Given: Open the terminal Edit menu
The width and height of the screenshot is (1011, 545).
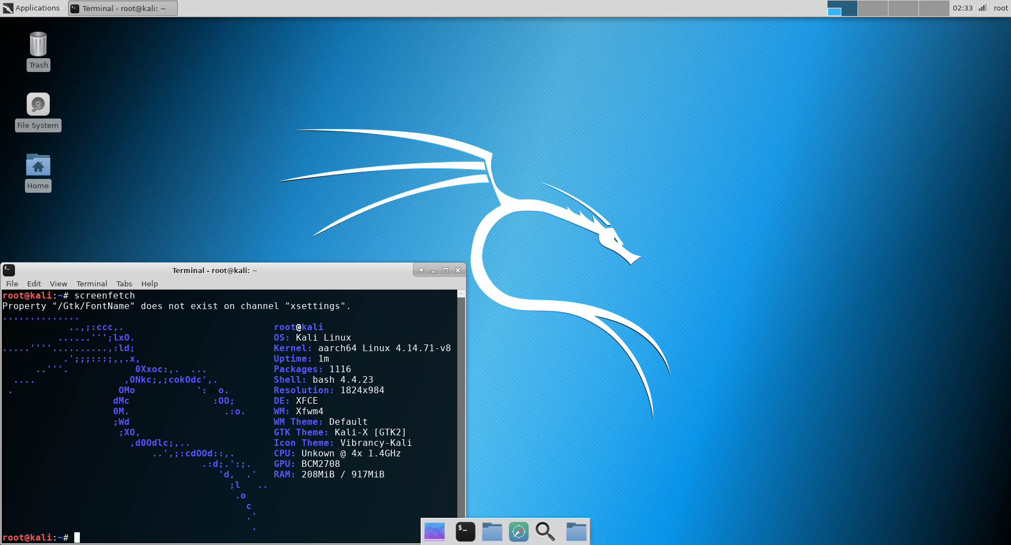Looking at the screenshot, I should 34,284.
